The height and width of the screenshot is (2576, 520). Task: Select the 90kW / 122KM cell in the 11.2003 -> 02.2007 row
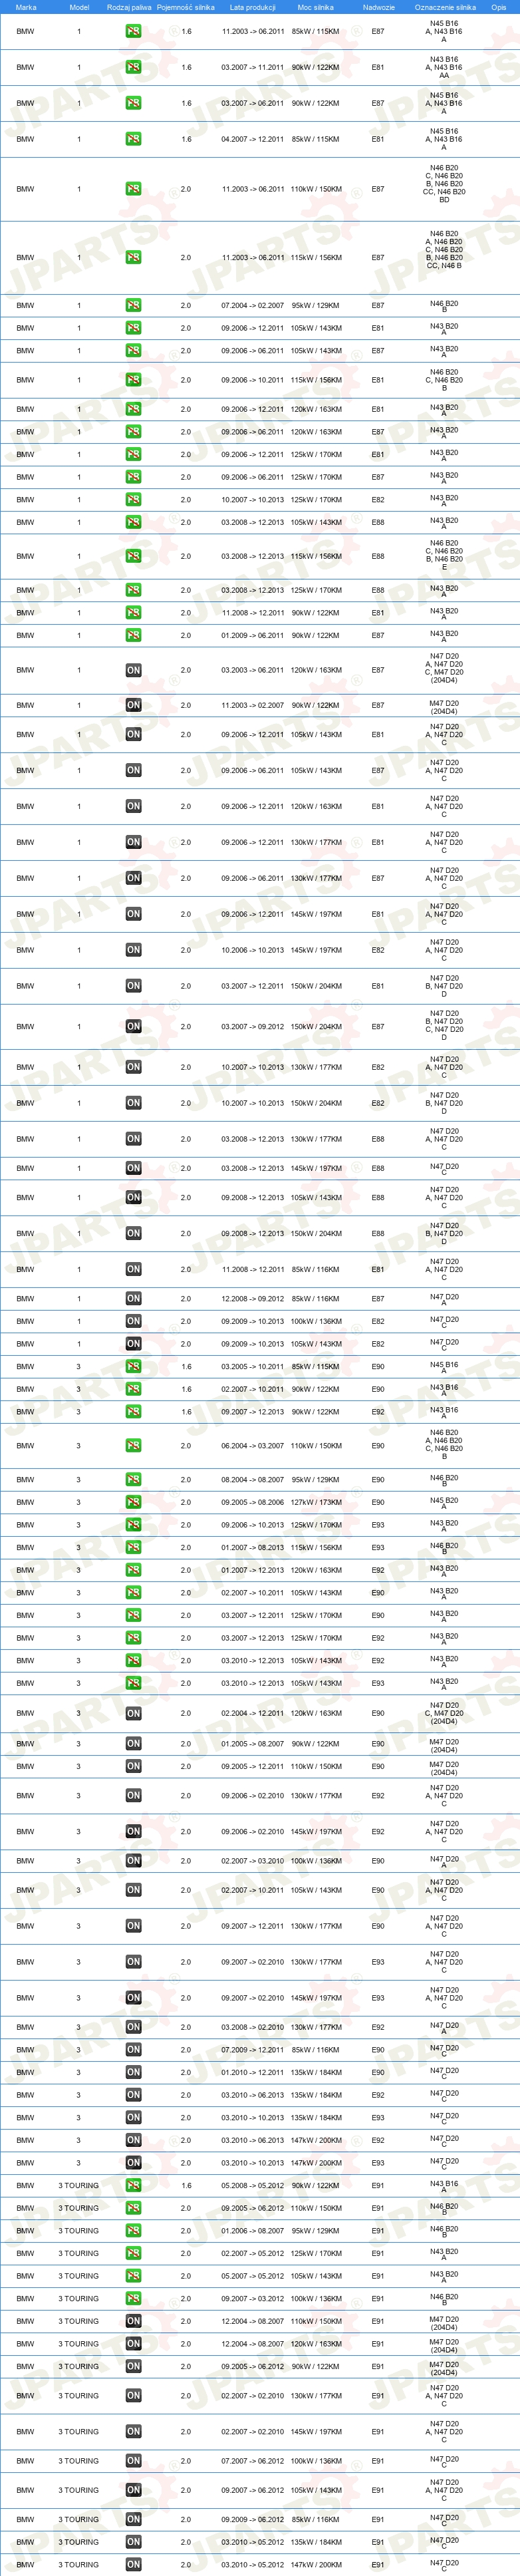(x=316, y=705)
